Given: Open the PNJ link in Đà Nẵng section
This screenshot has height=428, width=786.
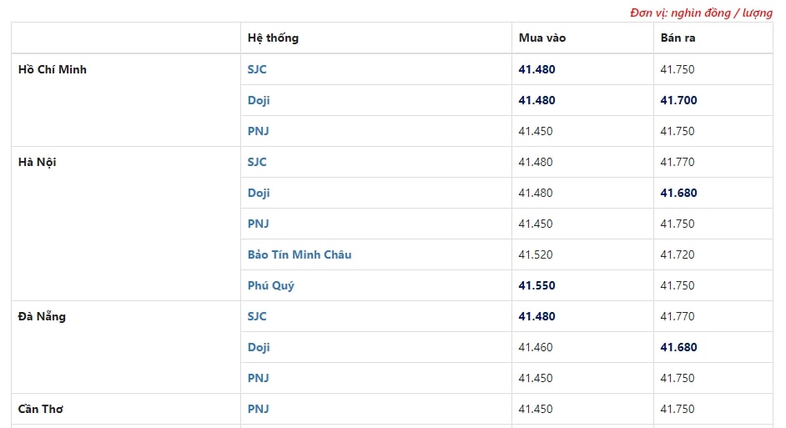Looking at the screenshot, I should coord(258,379).
